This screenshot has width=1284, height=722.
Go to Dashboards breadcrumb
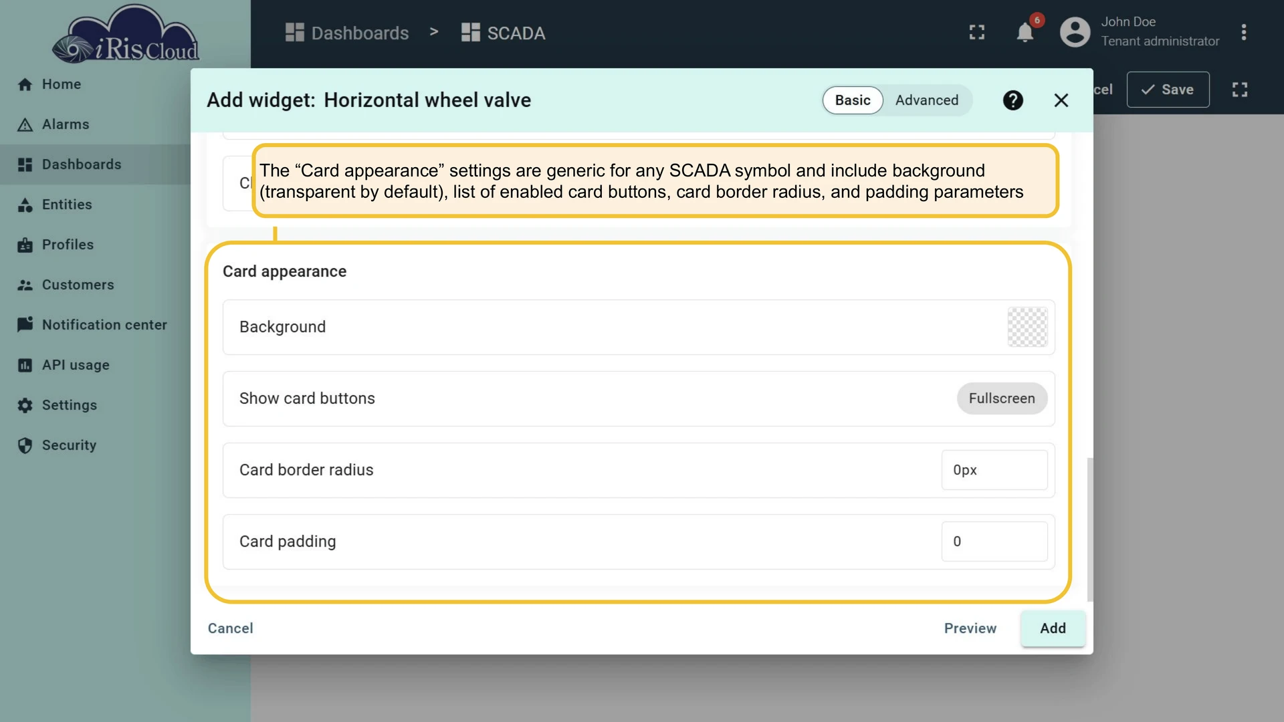347,33
